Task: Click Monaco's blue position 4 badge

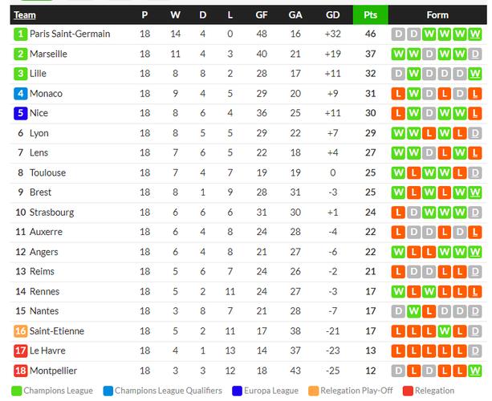Action: point(20,93)
